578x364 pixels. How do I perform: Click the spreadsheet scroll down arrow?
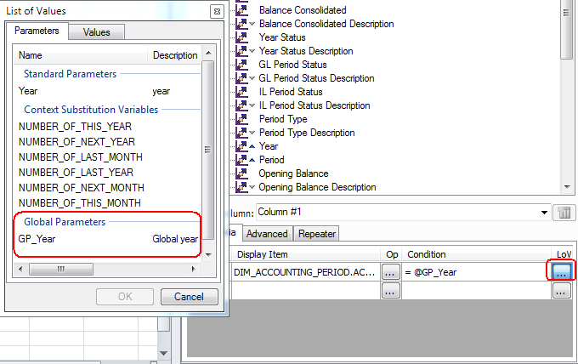(x=164, y=353)
